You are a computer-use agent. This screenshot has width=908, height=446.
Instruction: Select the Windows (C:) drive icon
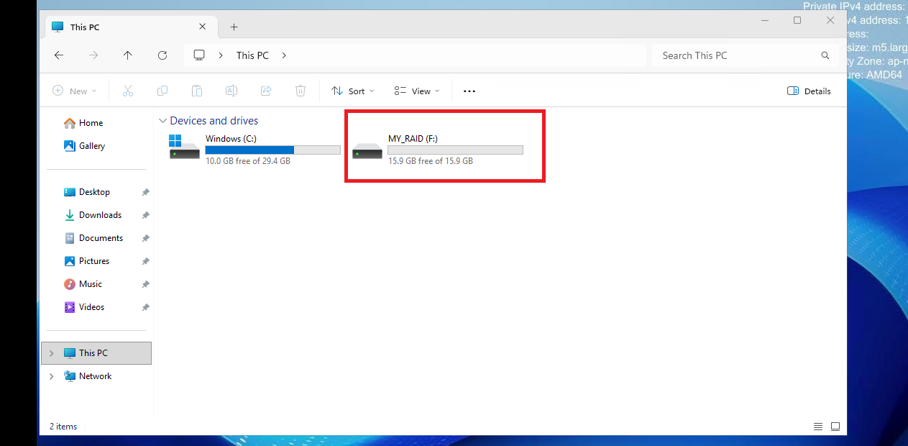(185, 147)
